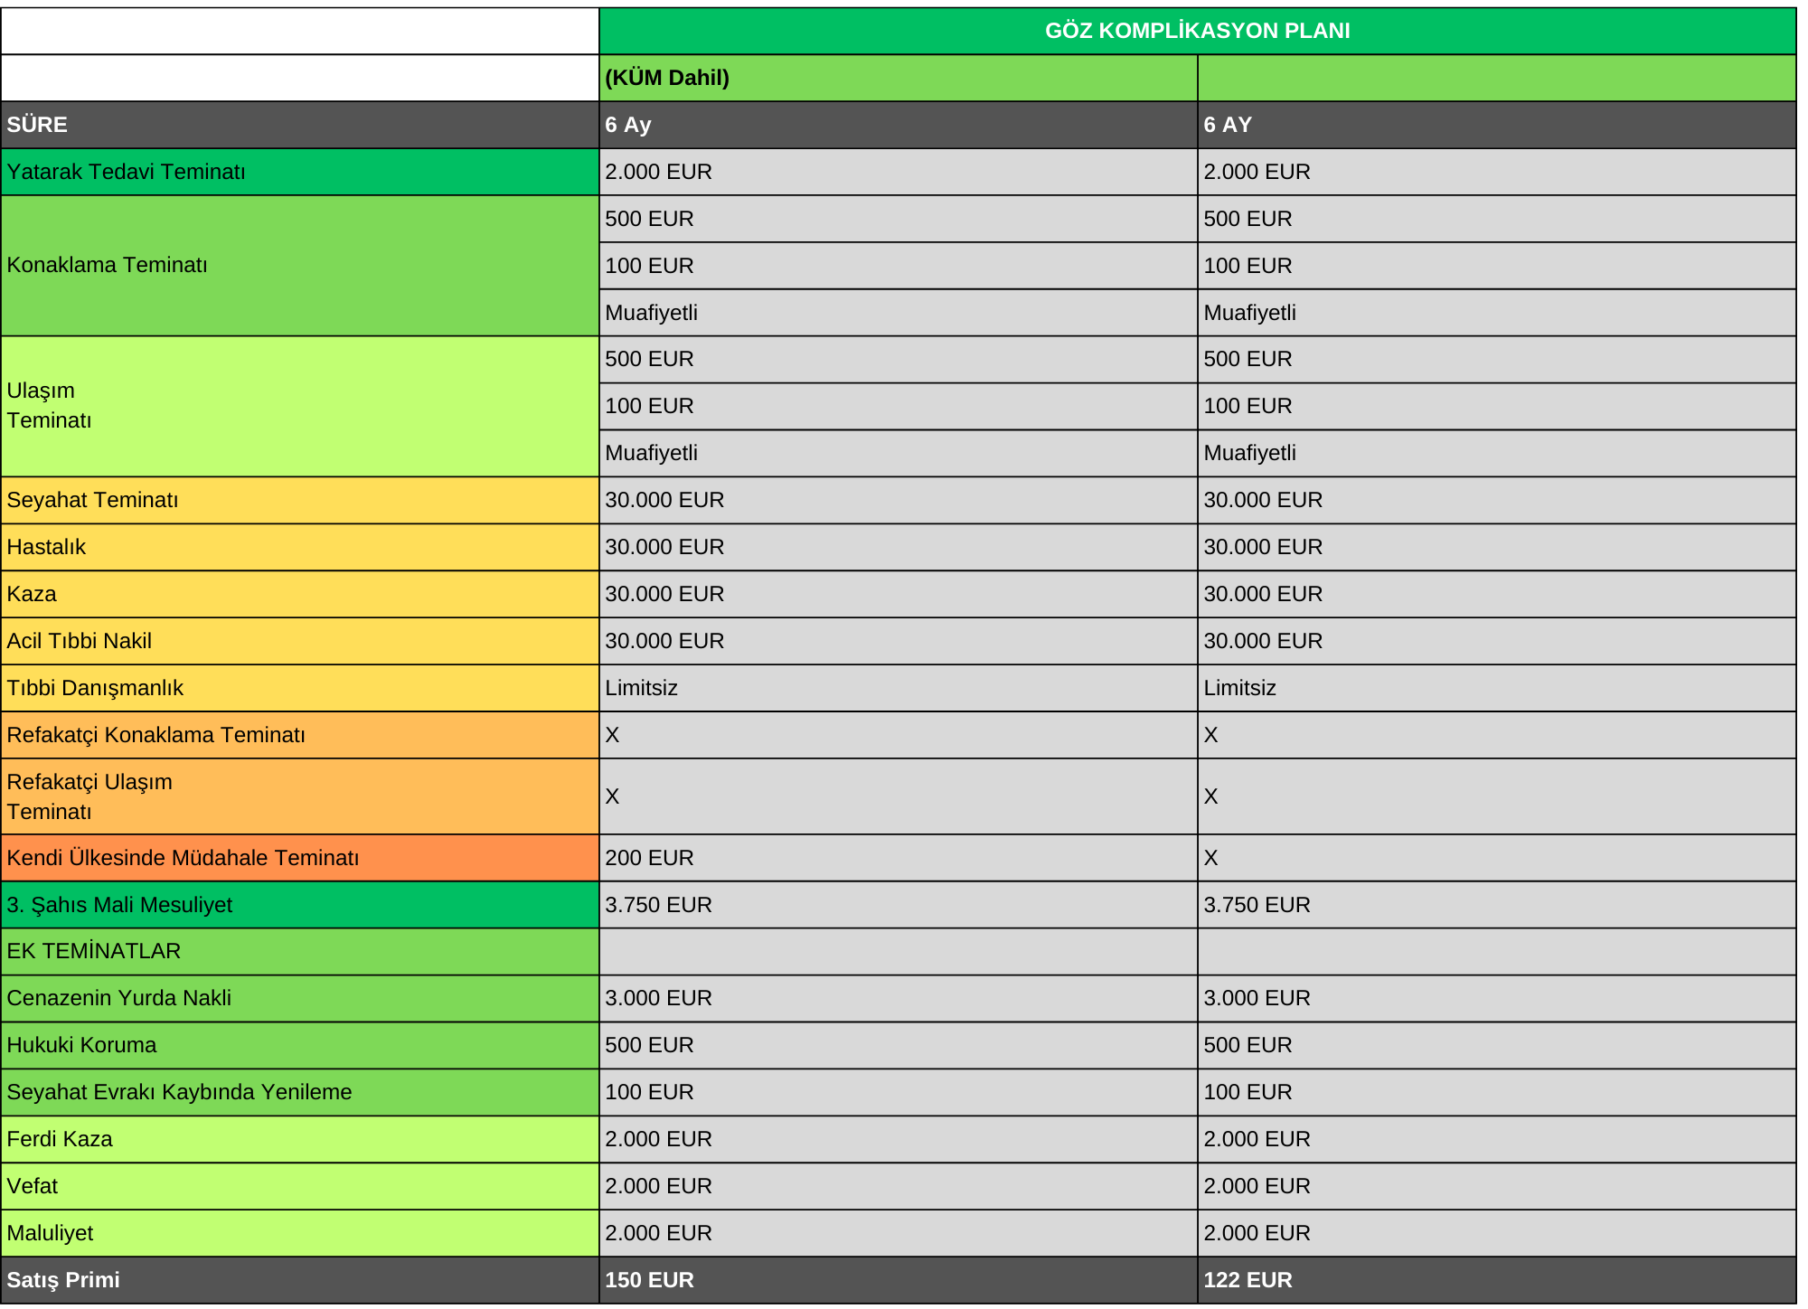This screenshot has height=1309, width=1808.
Task: Select the 122 EUR premium cell
Action: coord(1497,1280)
